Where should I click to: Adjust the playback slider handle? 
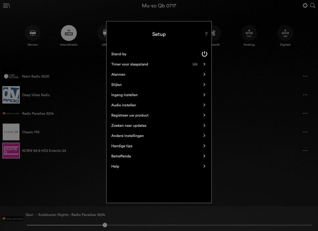coord(105,225)
